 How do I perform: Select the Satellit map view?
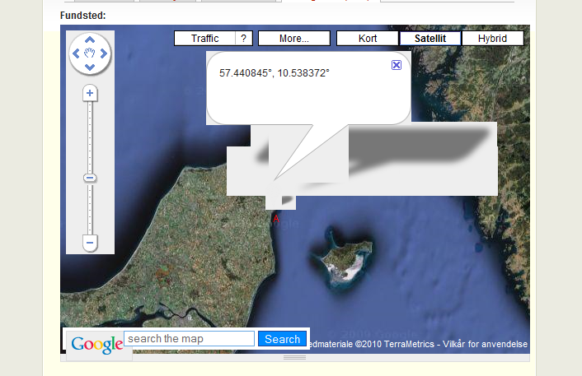[430, 39]
